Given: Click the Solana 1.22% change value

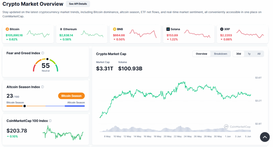Looking at the screenshot, I should pos(174,40).
